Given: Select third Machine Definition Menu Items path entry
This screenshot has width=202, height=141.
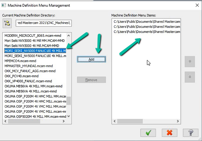Looking at the screenshot, I should coord(147,32).
